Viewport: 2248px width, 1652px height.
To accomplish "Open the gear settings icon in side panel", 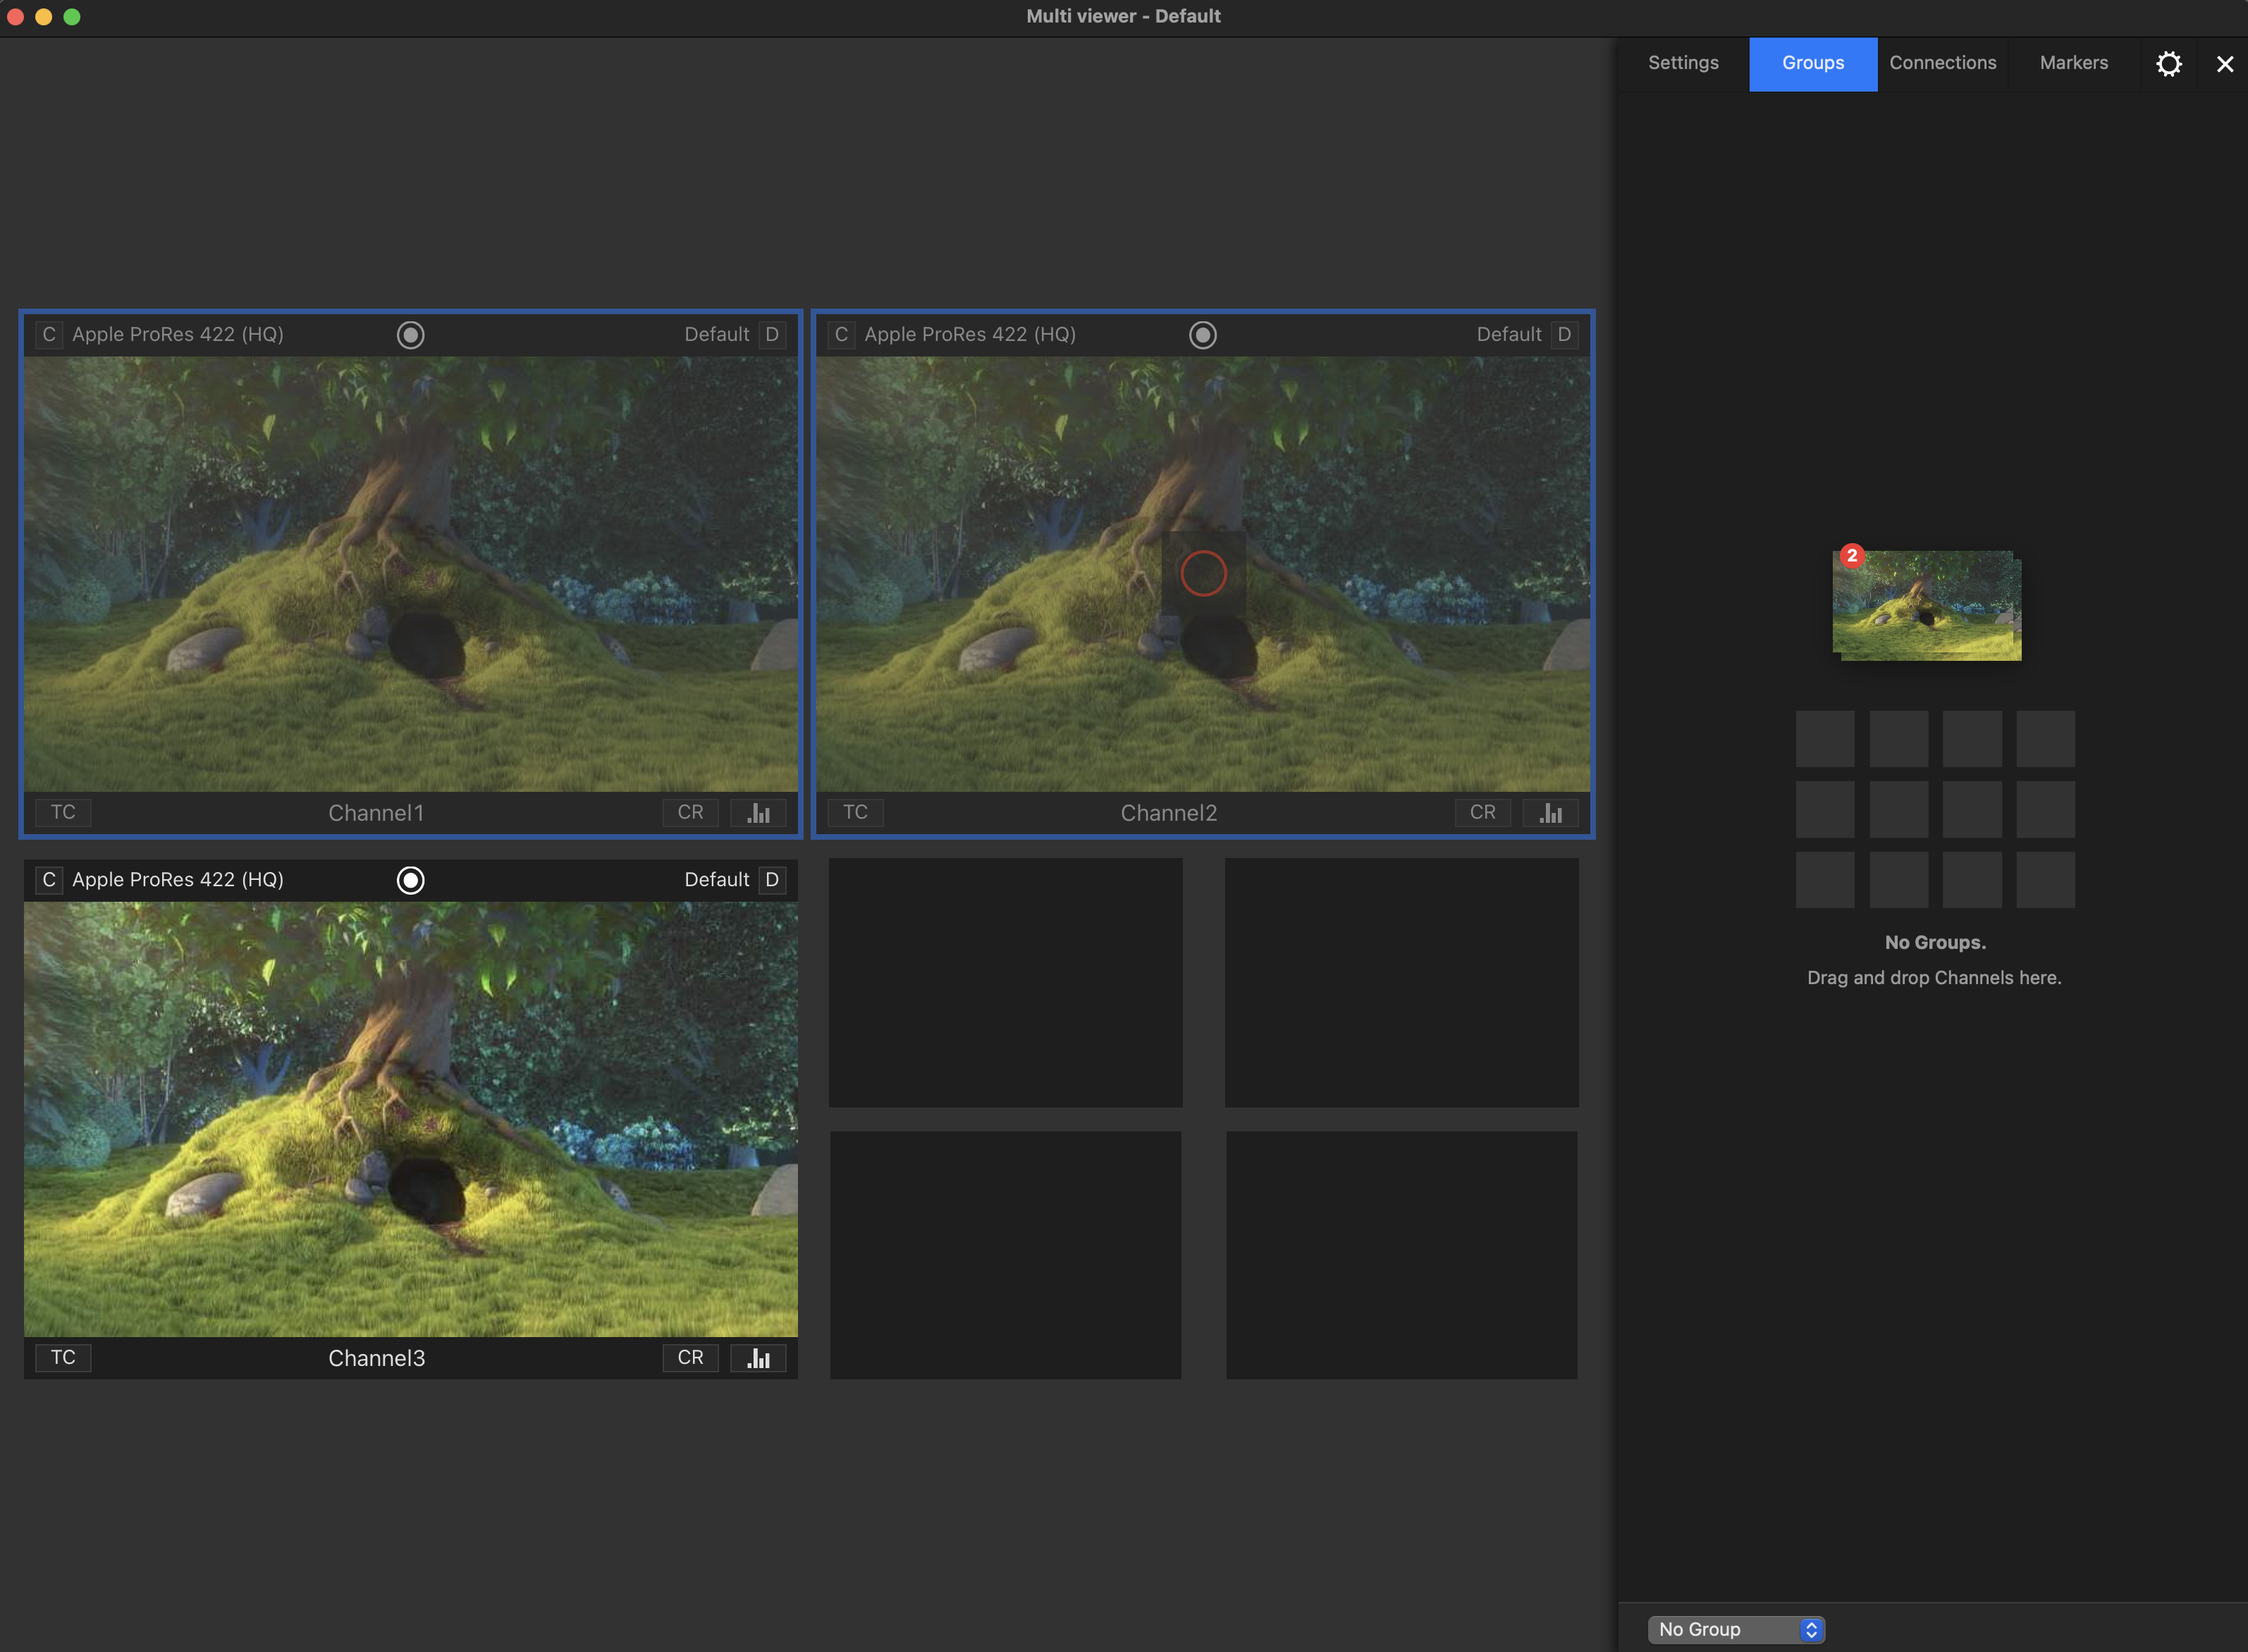I will [x=2168, y=64].
